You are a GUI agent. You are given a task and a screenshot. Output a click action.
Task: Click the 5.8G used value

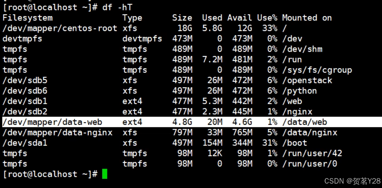point(212,29)
